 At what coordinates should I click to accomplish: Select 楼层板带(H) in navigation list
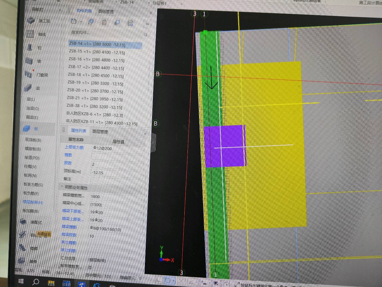33,202
